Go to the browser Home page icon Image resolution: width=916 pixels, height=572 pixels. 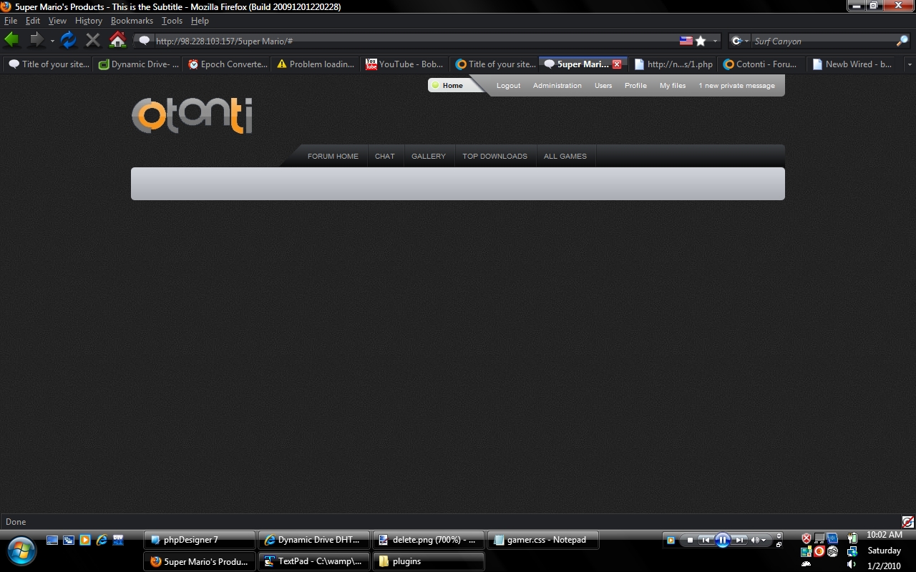[117, 40]
